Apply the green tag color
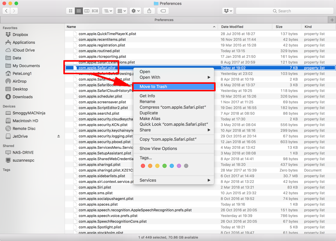336x241 pixels. point(165,166)
